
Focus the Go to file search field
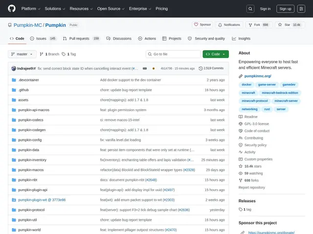point(173,54)
